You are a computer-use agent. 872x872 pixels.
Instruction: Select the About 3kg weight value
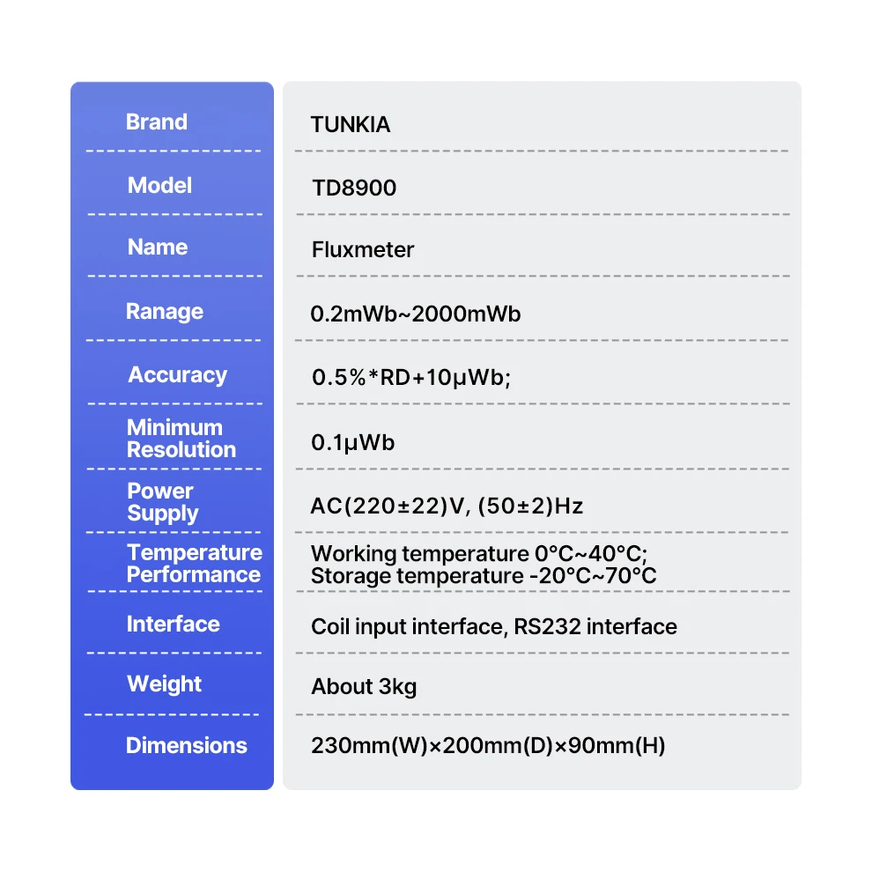tap(364, 687)
